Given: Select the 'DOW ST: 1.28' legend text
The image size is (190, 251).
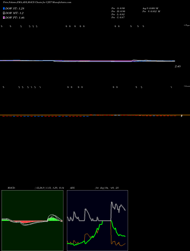Looking at the screenshot, I should click(x=15, y=8).
